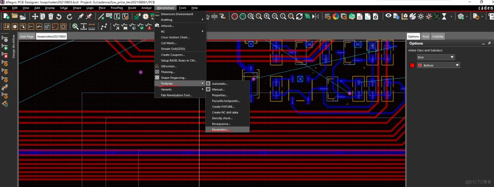
Task: Click the Zoom Out magnifier icon
Action: [275, 16]
